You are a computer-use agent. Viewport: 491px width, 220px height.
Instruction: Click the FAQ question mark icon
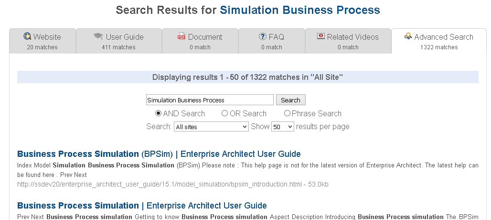[x=263, y=36]
